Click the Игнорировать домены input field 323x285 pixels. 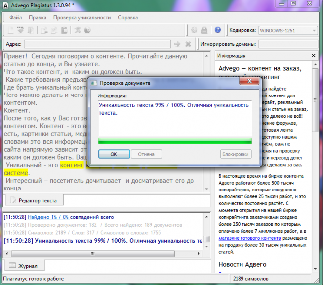tap(288, 44)
